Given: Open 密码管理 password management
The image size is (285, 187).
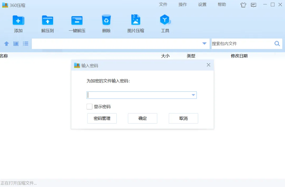Looking at the screenshot, I should click(102, 118).
